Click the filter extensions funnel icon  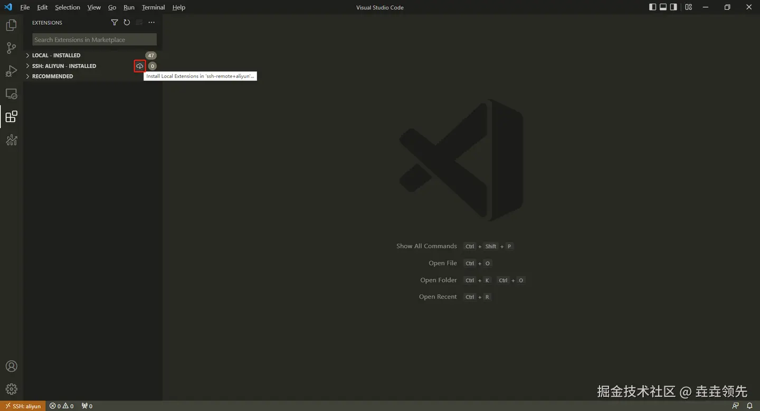[115, 22]
